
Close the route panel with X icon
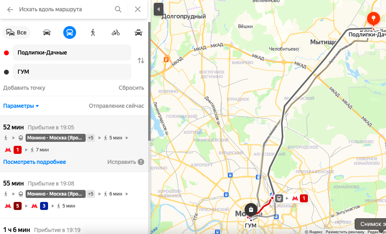(138, 9)
